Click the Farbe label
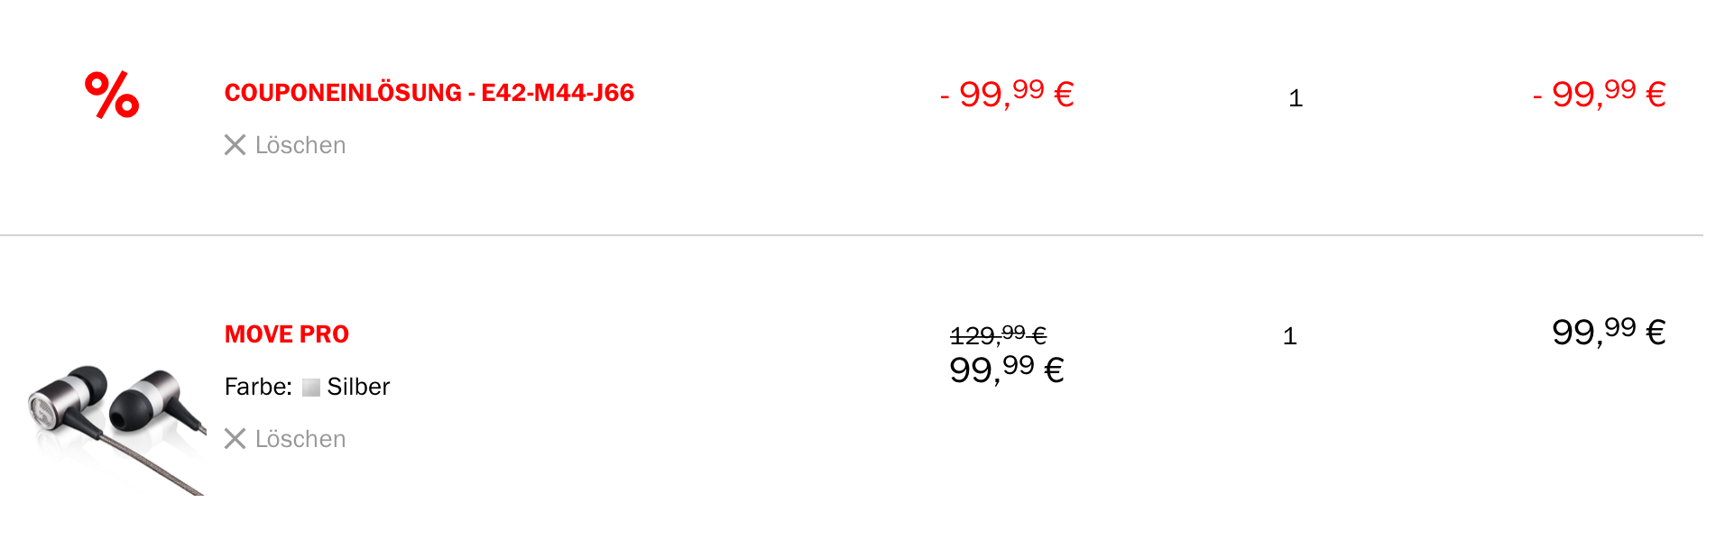Screen dimensions: 1725x539 click(258, 387)
